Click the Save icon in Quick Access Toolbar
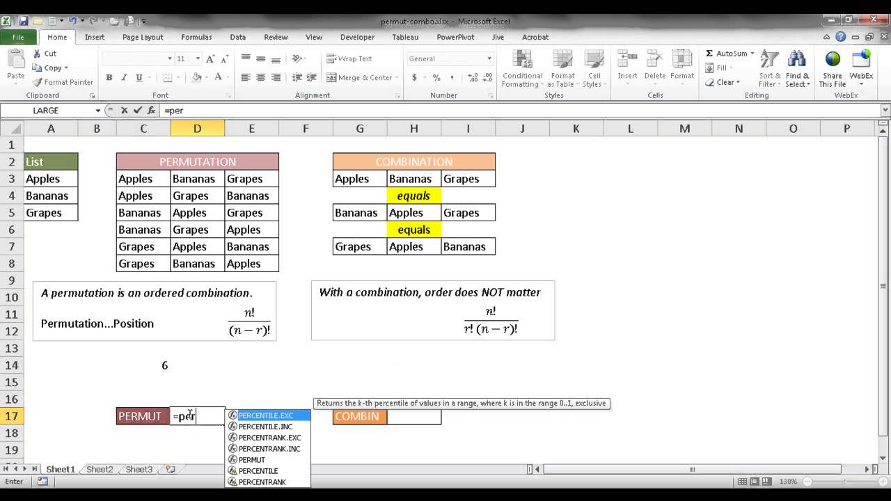Viewport: 891px width, 501px height. (24, 21)
